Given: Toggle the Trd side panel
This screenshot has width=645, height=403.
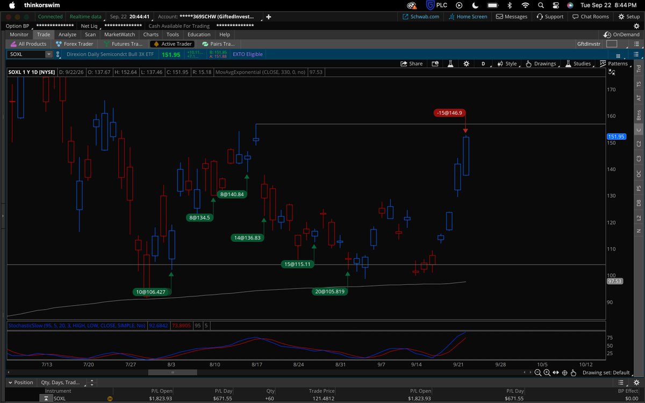Looking at the screenshot, I should [639, 69].
